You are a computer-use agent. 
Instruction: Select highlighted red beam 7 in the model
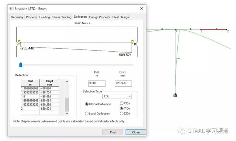point(214,30)
